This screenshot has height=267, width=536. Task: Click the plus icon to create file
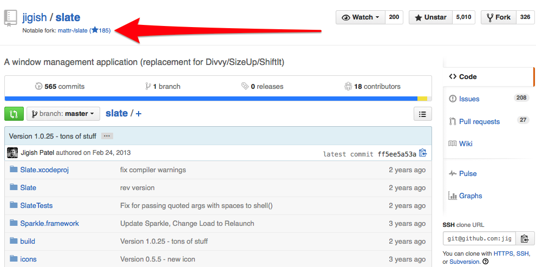[139, 114]
